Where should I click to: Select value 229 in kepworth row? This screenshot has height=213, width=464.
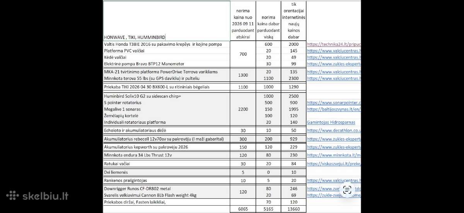(293, 147)
